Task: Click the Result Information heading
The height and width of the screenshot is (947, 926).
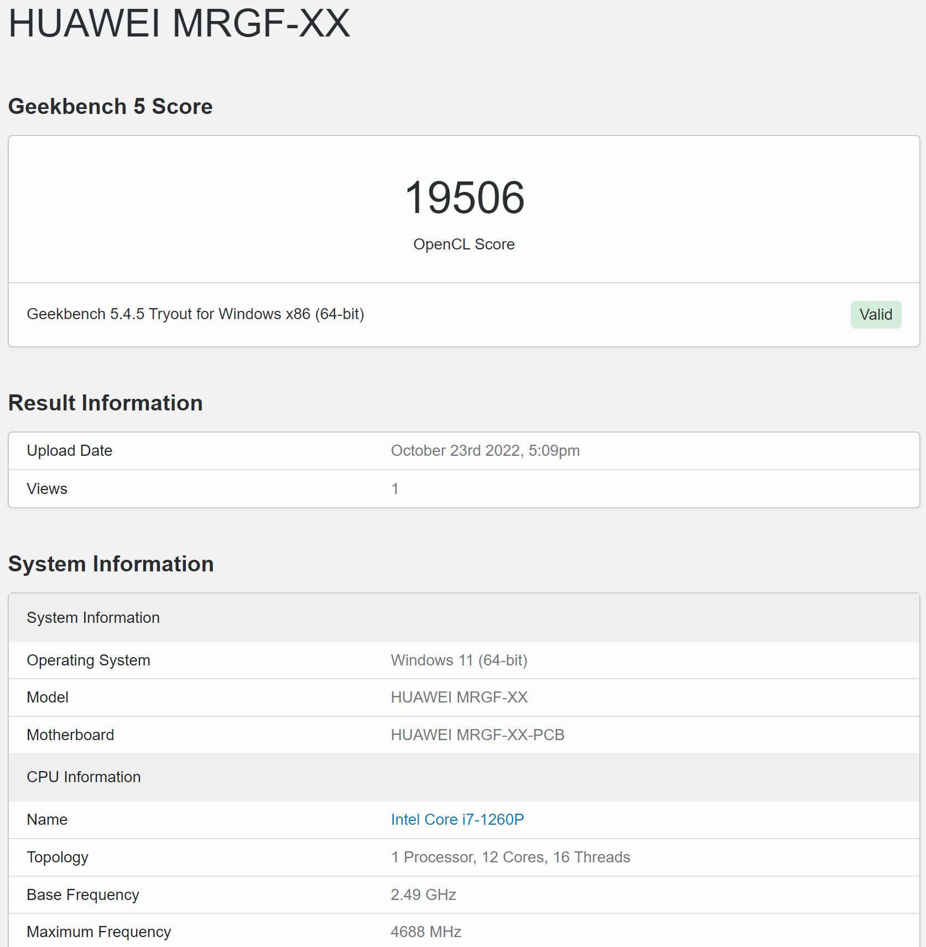Action: [106, 403]
